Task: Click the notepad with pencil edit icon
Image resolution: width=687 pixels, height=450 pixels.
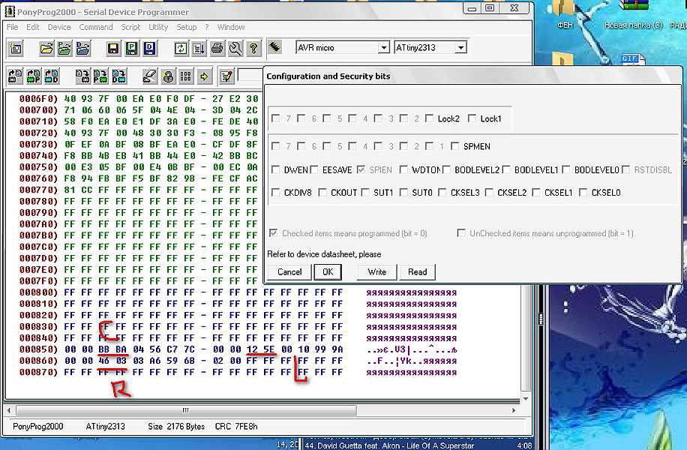Action: [x=226, y=76]
